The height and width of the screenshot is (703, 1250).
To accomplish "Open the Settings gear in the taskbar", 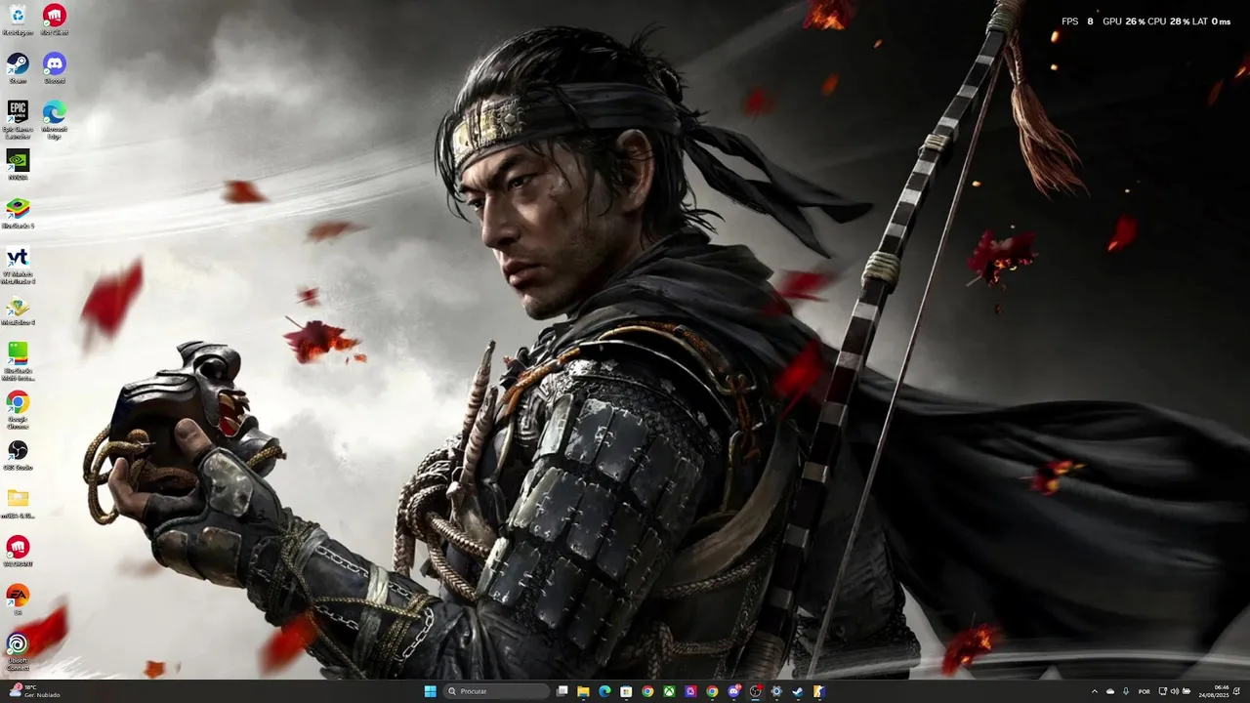I will [x=776, y=691].
